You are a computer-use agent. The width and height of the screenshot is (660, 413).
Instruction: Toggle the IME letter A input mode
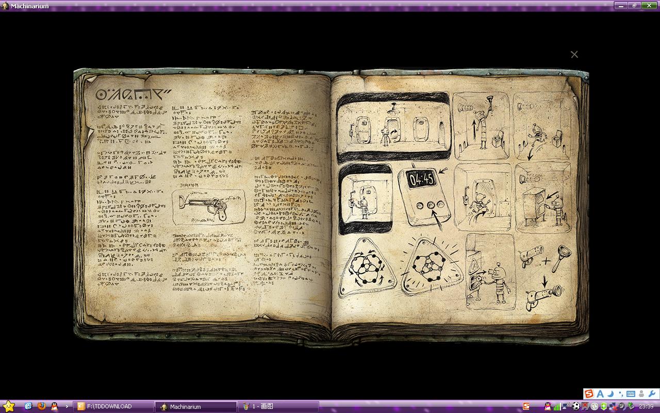point(600,394)
